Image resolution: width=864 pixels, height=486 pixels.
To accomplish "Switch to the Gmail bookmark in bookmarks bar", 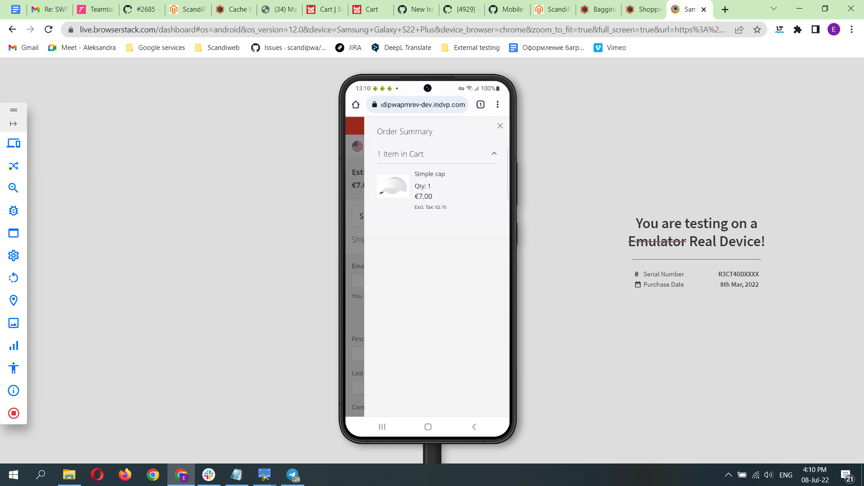I will (x=23, y=47).
